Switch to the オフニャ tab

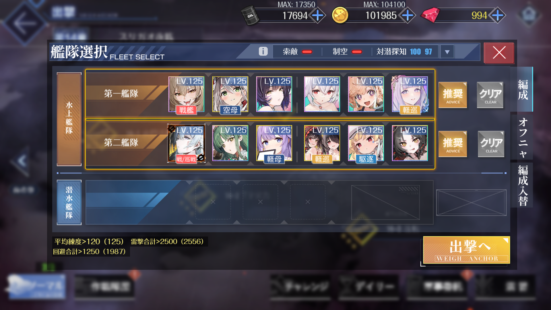(x=522, y=137)
